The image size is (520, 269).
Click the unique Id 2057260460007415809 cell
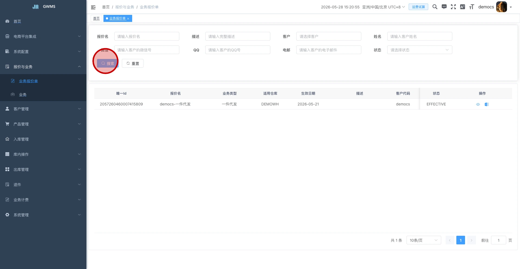(121, 104)
